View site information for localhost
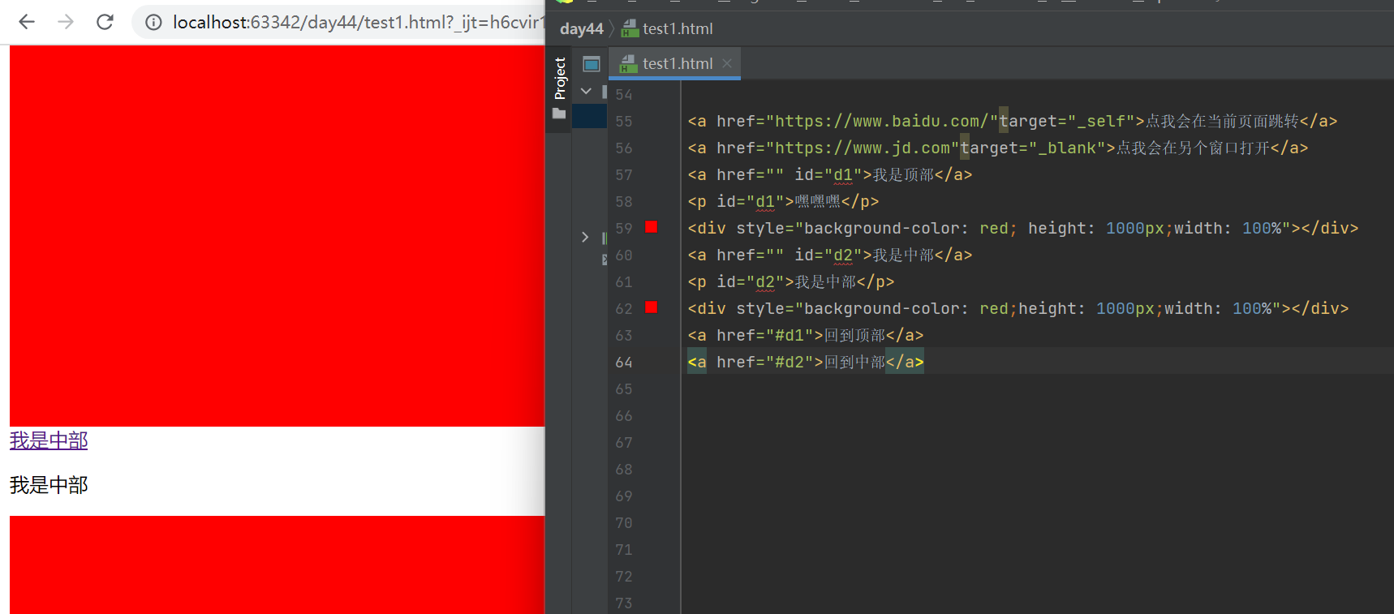The height and width of the screenshot is (614, 1394). point(153,23)
